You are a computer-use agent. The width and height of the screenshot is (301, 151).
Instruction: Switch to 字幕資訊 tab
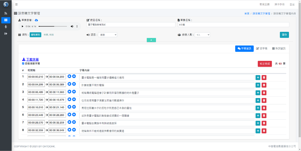[x=244, y=49]
